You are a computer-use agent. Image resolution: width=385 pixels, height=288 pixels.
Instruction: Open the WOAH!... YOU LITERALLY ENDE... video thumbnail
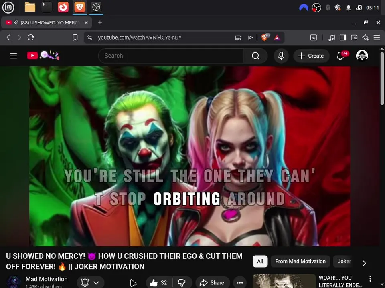284,281
